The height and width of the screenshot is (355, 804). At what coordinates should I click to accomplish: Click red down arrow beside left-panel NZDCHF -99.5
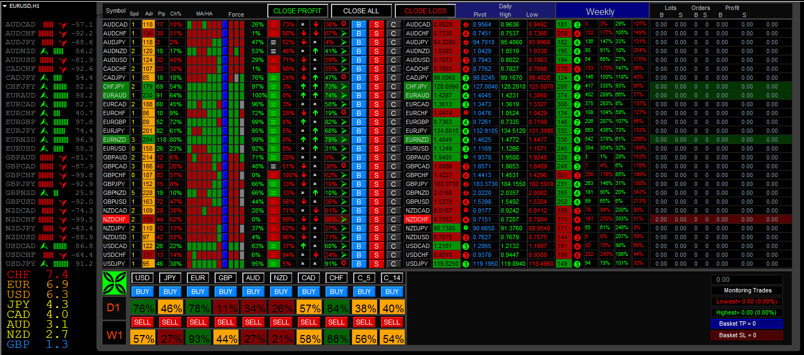(63, 220)
